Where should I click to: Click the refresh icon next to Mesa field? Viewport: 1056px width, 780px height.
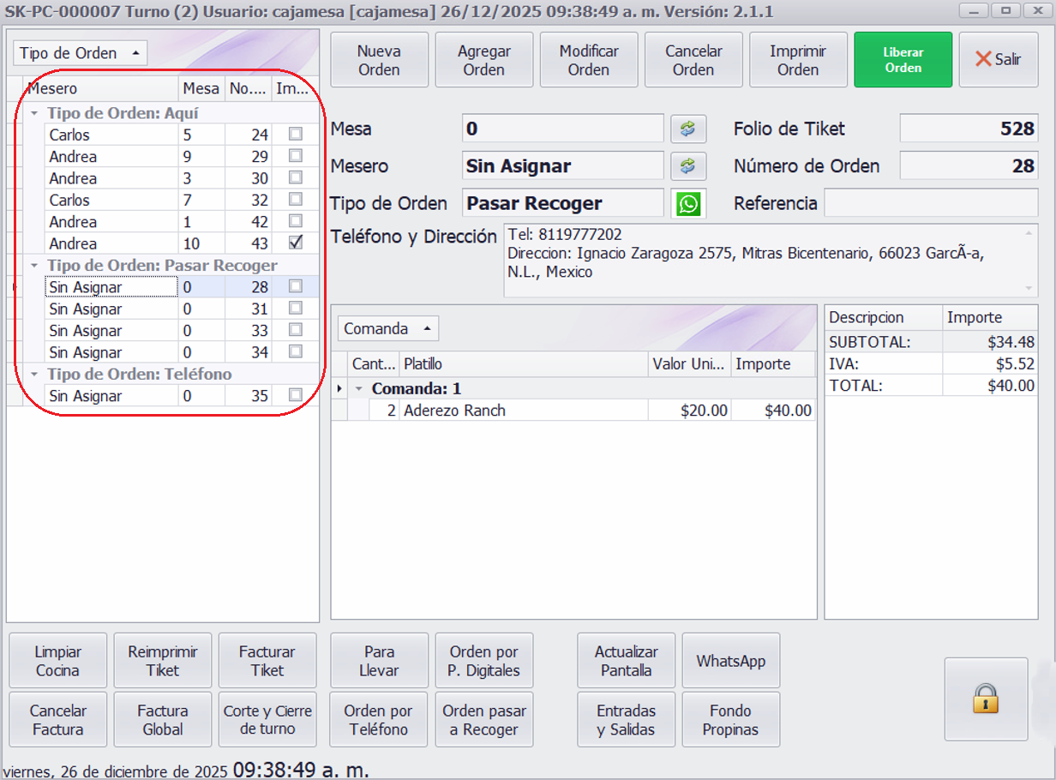click(687, 129)
